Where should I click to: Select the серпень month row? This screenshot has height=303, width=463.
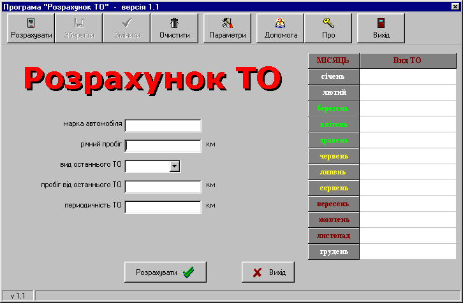coord(334,188)
